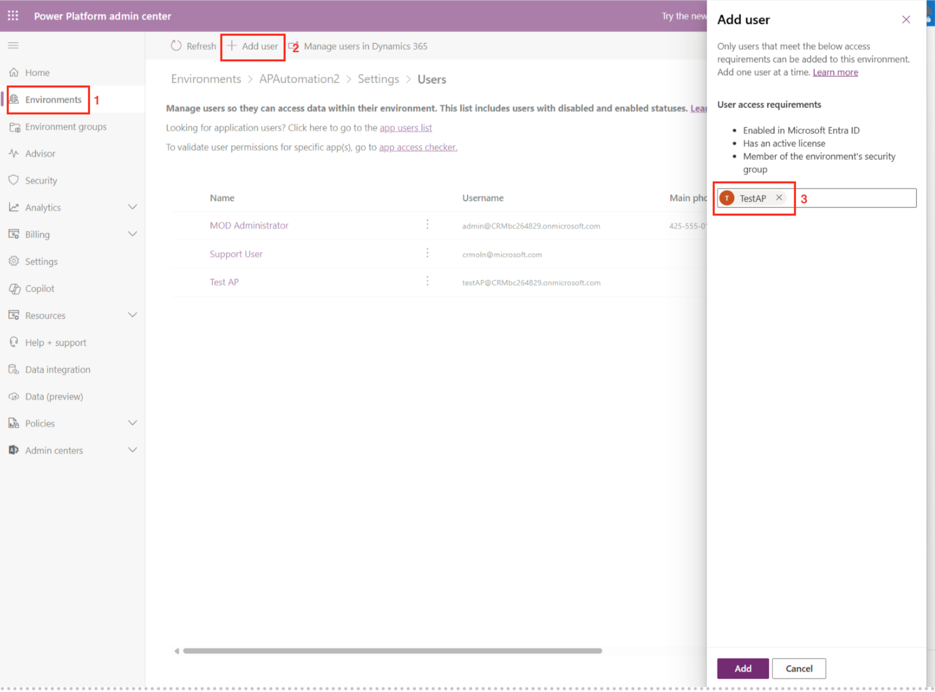Viewport: 935px width, 692px height.
Task: Click the Add button in panel
Action: pyautogui.click(x=743, y=668)
